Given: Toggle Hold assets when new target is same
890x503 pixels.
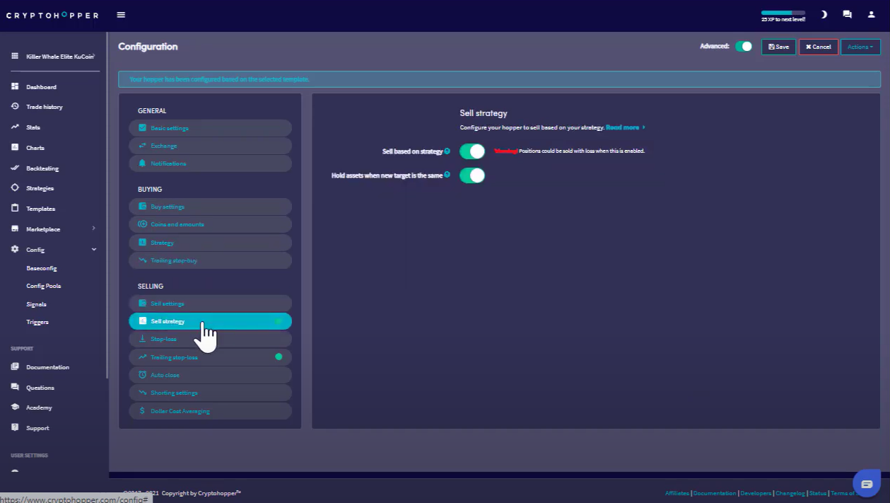Looking at the screenshot, I should point(472,175).
